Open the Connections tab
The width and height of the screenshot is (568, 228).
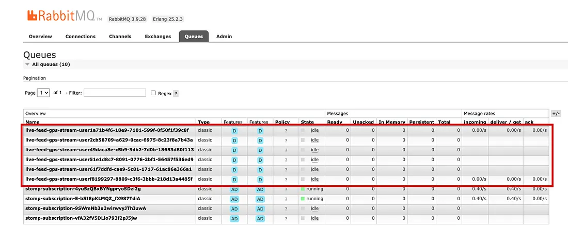[x=81, y=37]
